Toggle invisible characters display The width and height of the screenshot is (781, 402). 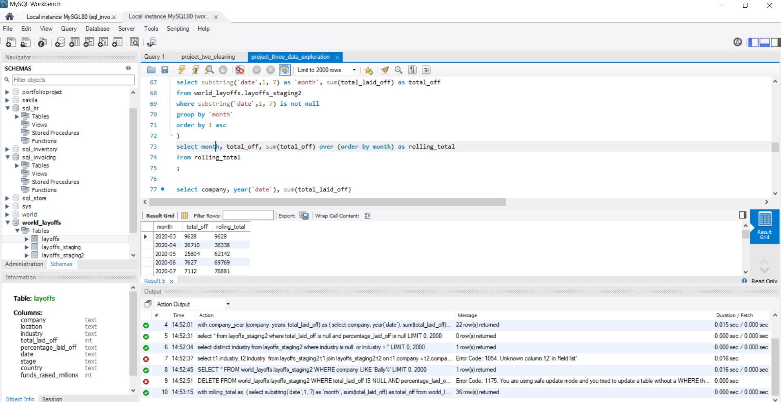coord(412,70)
